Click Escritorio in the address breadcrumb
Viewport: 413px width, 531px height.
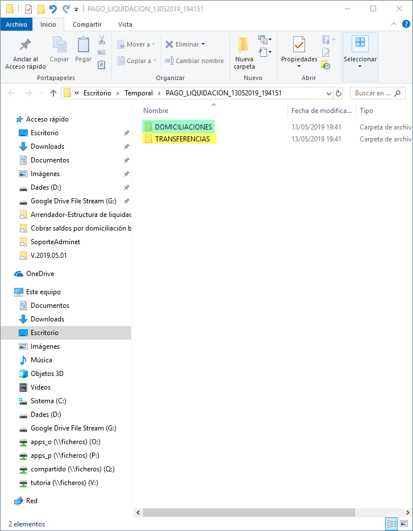click(97, 93)
